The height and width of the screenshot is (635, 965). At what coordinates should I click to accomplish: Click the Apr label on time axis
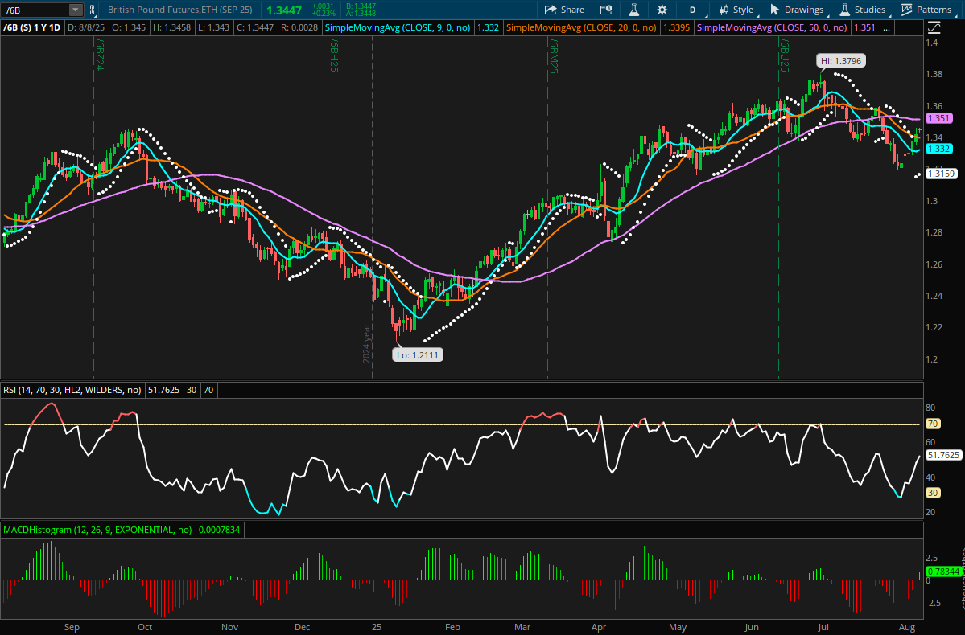tap(598, 627)
